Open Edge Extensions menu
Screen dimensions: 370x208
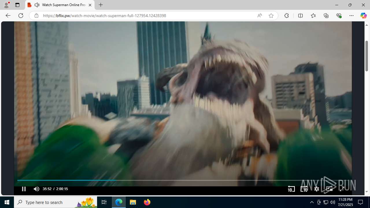(x=286, y=16)
